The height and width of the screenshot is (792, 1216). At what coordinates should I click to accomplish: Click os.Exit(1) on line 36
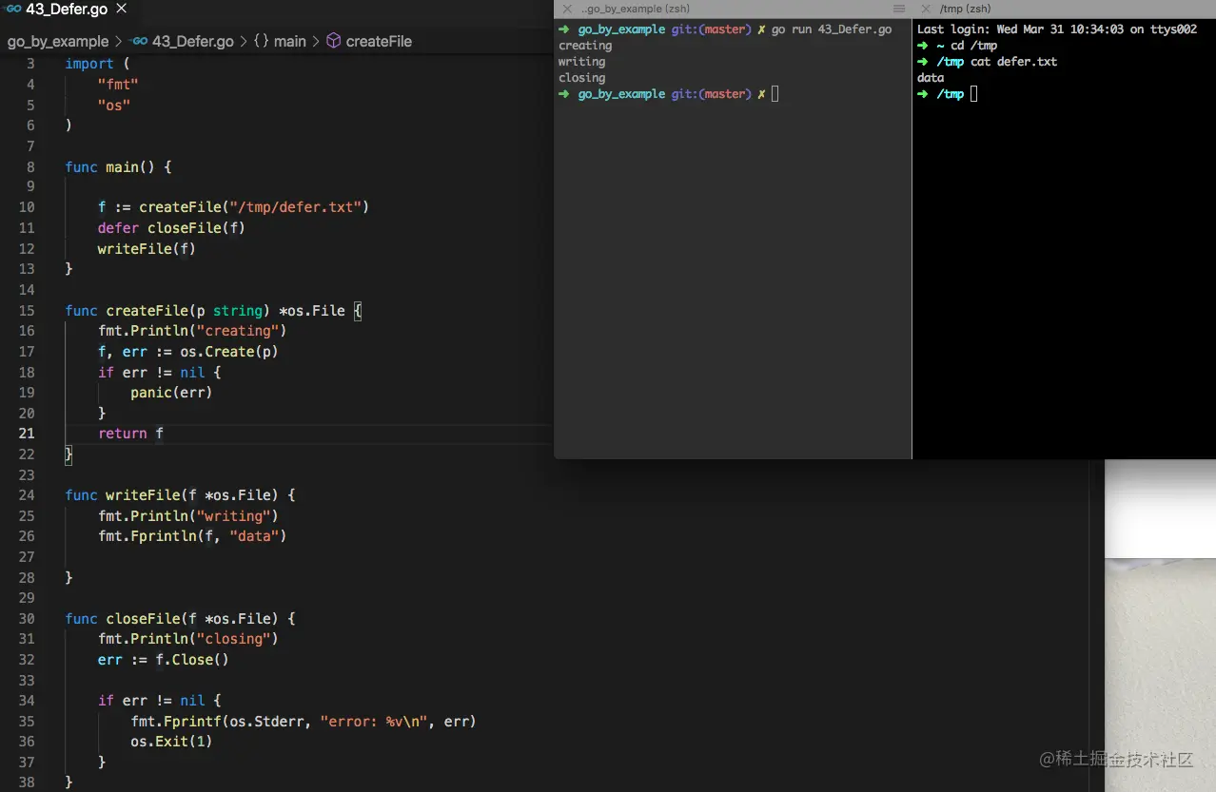[x=171, y=742]
